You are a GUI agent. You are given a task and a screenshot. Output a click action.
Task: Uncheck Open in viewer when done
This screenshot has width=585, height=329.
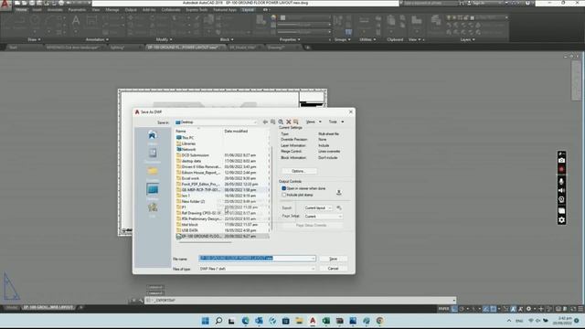[284, 189]
